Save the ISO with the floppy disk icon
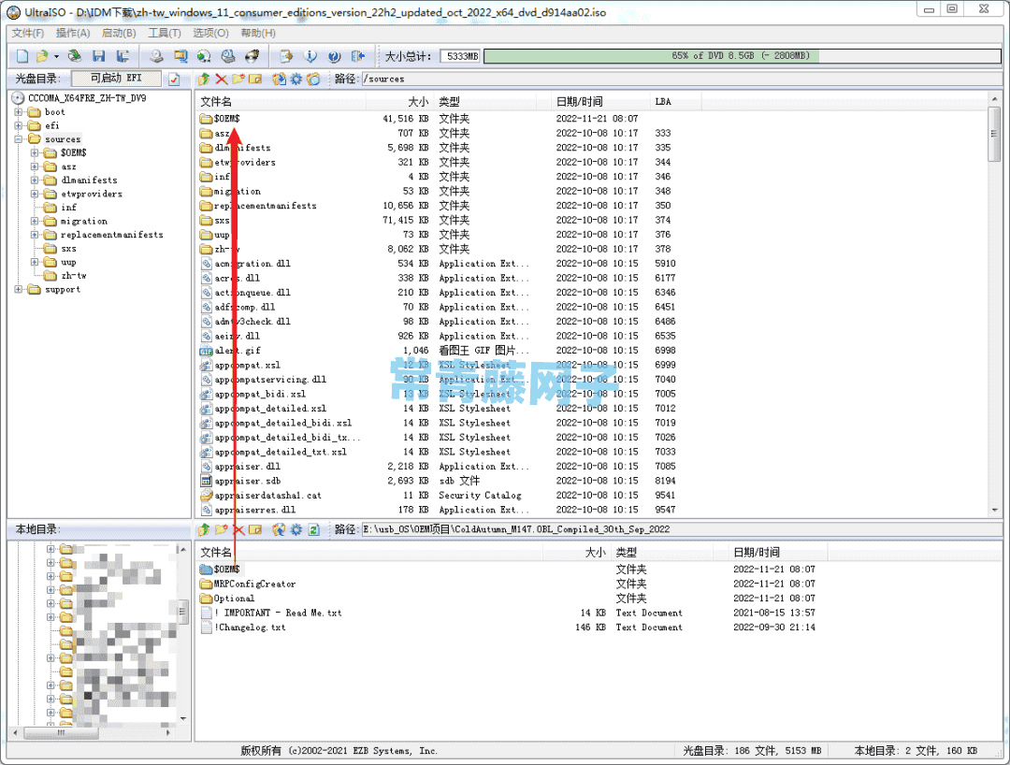The height and width of the screenshot is (765, 1010). 98,57
